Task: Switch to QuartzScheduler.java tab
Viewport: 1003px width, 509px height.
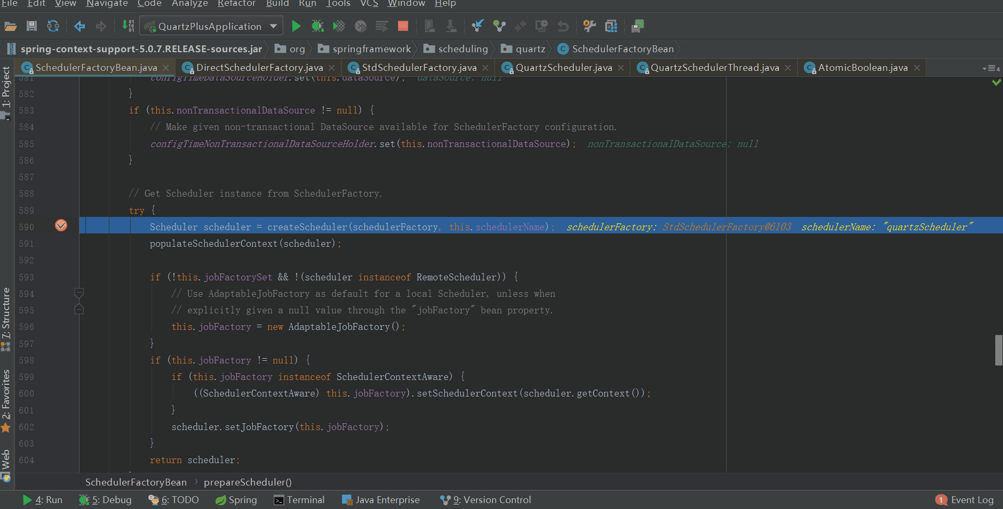Action: pyautogui.click(x=563, y=68)
